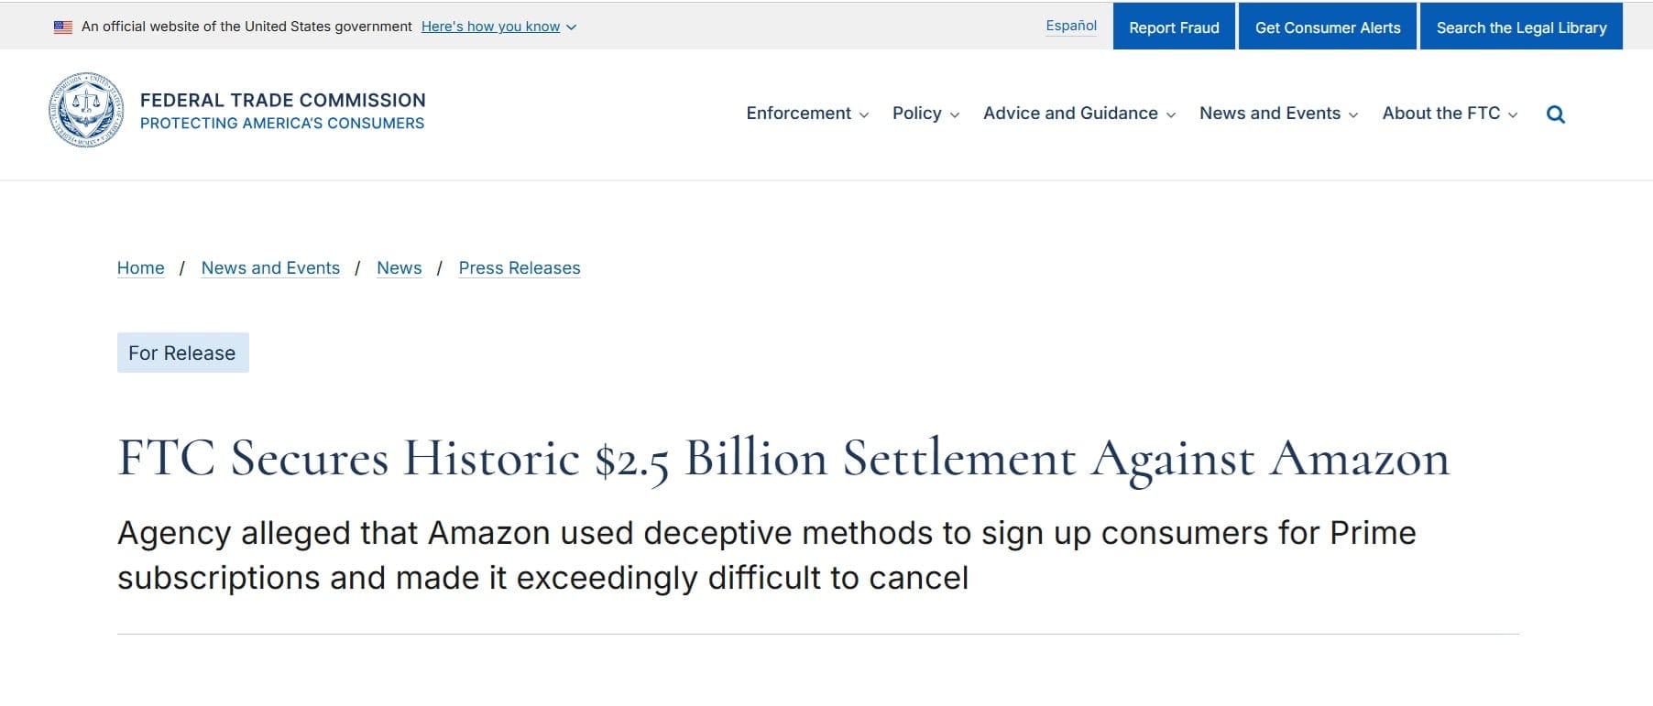Open the site search magnifier icon
Screen dimensions: 1653x706
[x=1555, y=114]
